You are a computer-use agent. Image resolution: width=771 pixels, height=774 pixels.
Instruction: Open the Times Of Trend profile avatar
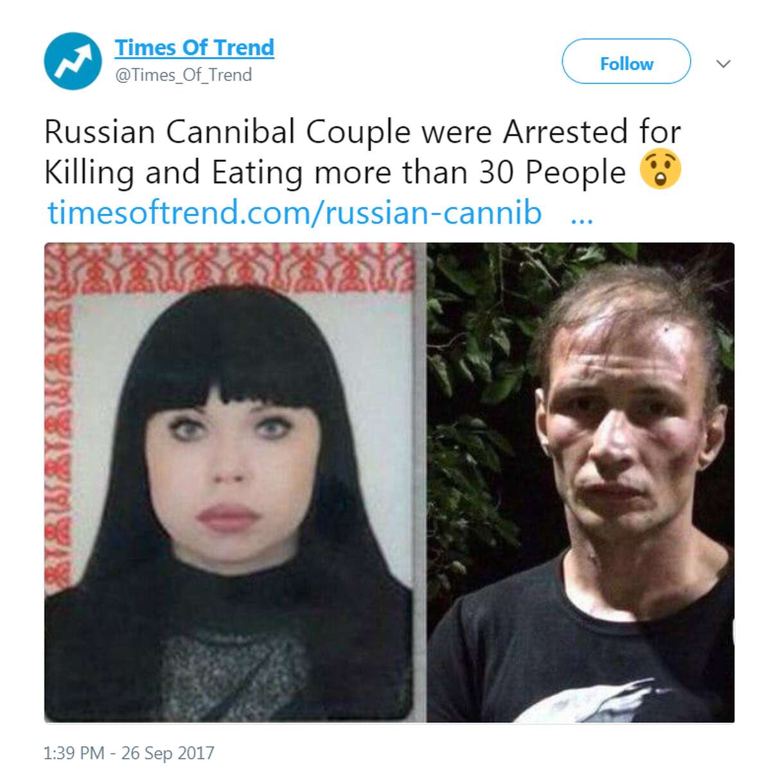(73, 61)
